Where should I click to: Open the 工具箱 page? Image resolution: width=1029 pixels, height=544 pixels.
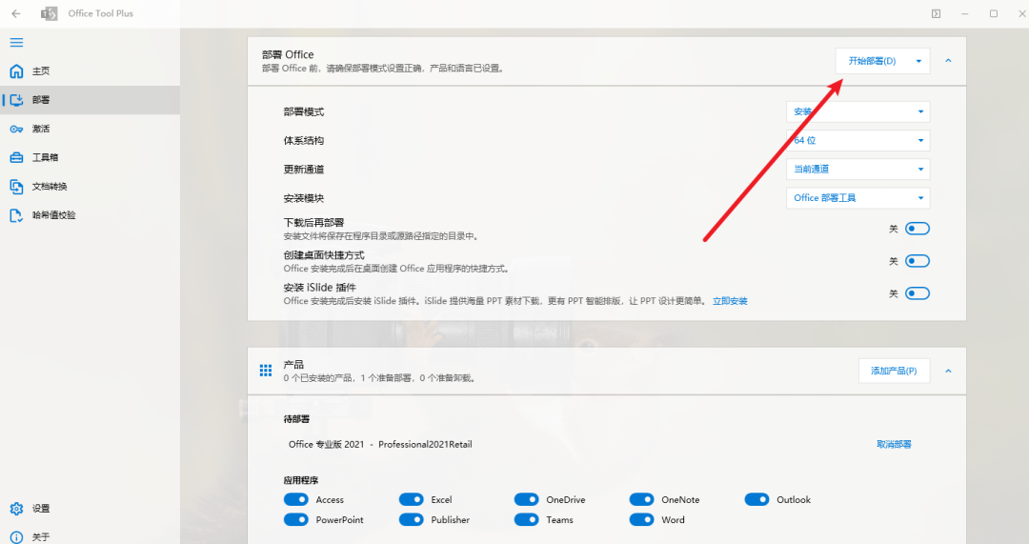point(90,157)
